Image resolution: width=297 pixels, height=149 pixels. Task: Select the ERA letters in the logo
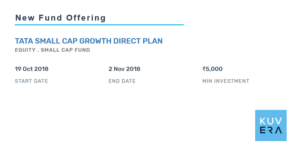click(271, 130)
